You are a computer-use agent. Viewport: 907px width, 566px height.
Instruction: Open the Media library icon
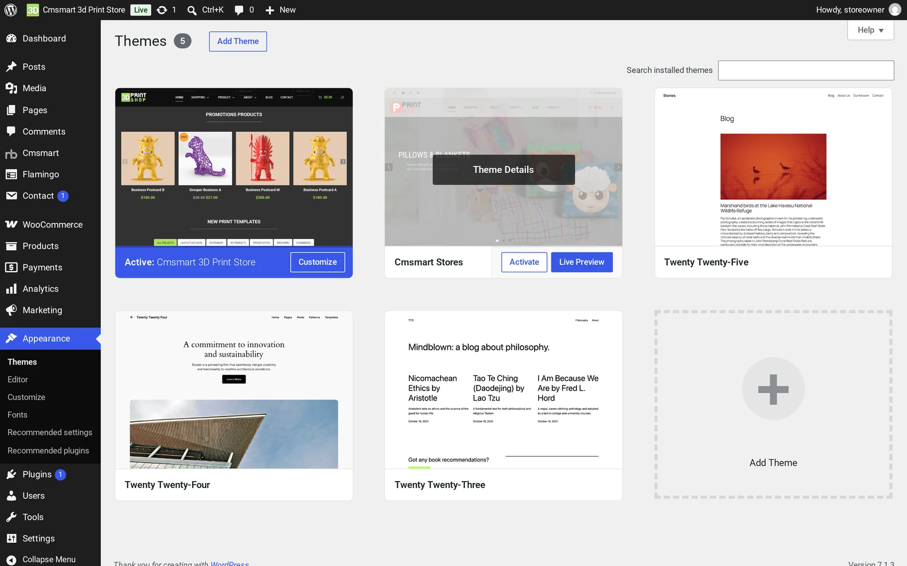tap(11, 88)
